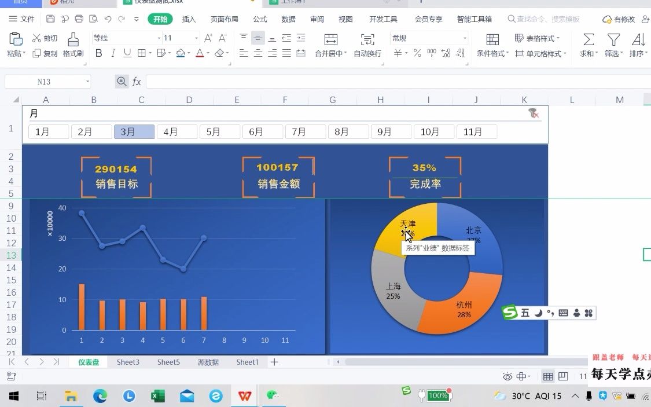
Task: Open the Data (数据) tab
Action: click(x=289, y=19)
